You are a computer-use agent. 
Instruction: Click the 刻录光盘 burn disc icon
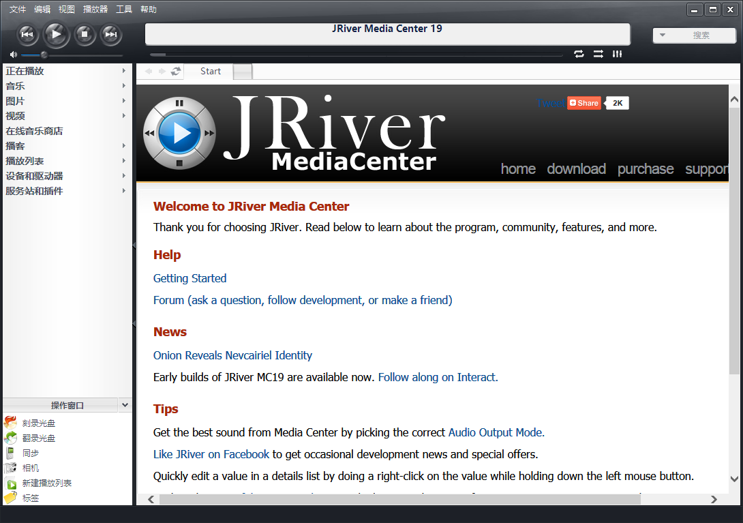pyautogui.click(x=10, y=423)
